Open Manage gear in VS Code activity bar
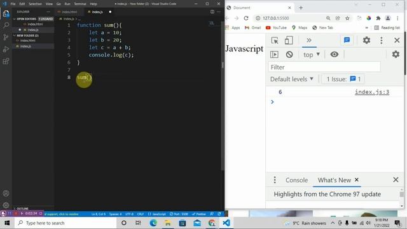 (6, 205)
